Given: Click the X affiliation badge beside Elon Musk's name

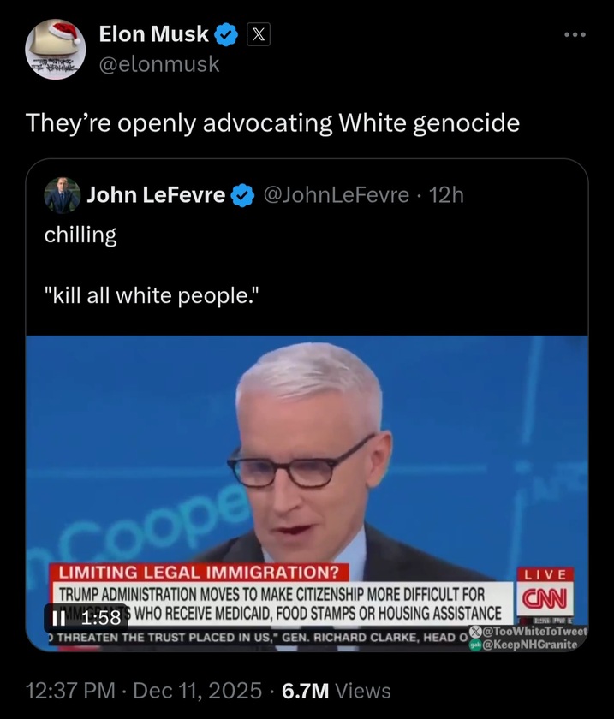Looking at the screenshot, I should pos(259,34).
